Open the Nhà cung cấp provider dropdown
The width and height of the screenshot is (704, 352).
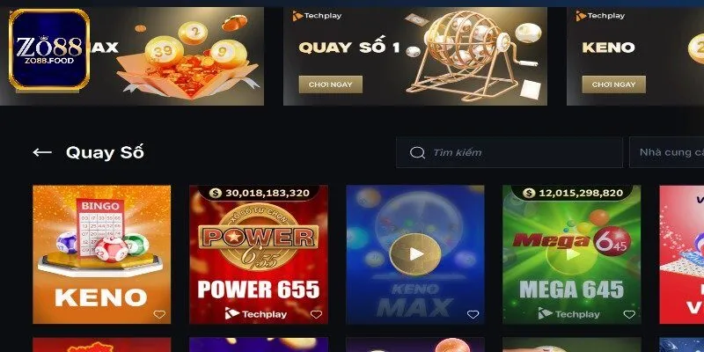pos(667,152)
